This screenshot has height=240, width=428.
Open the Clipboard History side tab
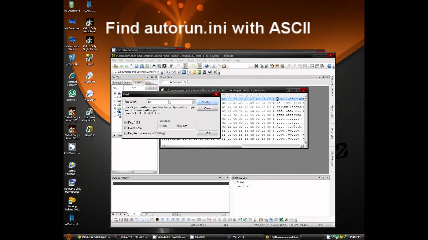pyautogui.click(x=332, y=87)
